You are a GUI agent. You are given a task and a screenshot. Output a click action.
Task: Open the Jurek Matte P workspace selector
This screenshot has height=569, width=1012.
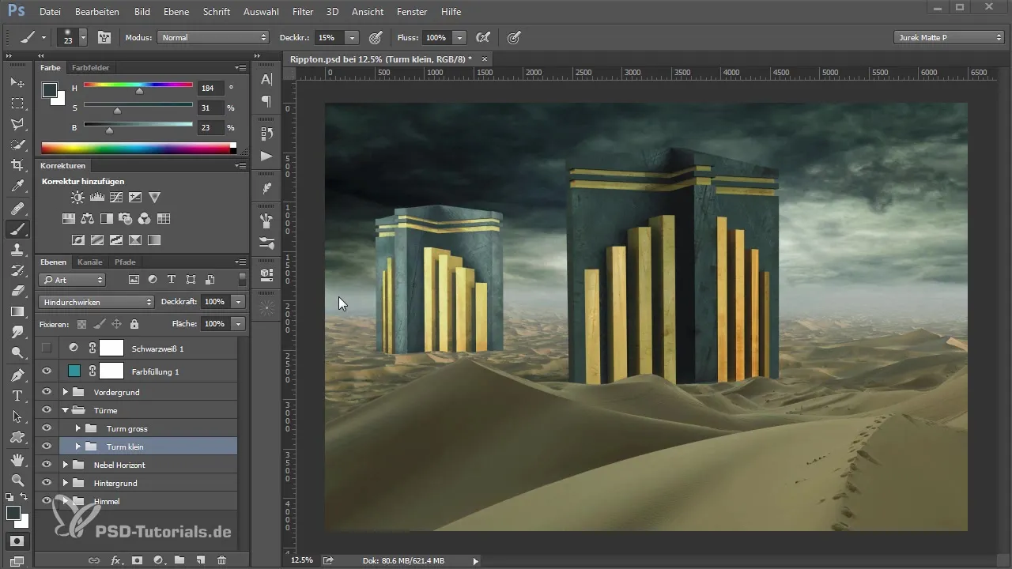tap(948, 37)
